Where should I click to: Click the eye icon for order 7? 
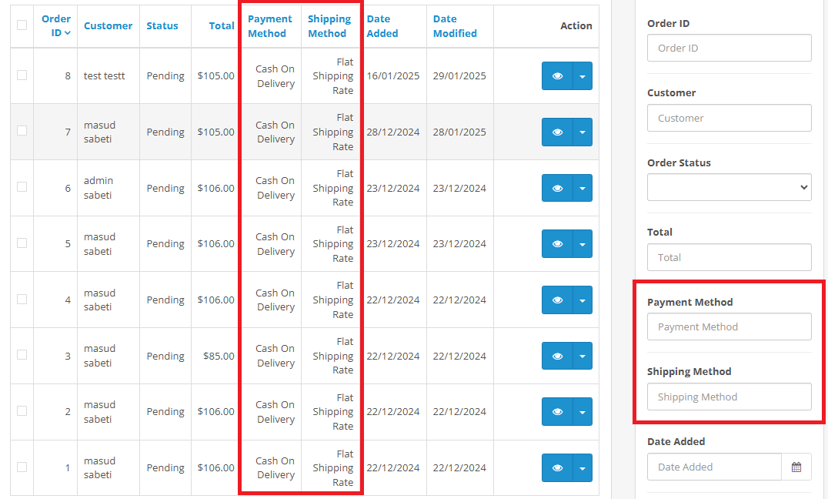tap(557, 132)
